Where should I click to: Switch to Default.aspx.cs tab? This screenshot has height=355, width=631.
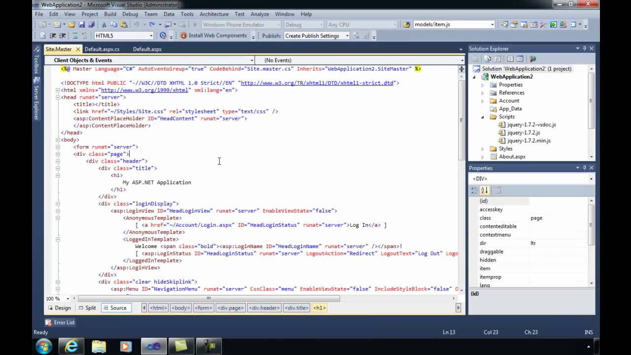tap(102, 49)
